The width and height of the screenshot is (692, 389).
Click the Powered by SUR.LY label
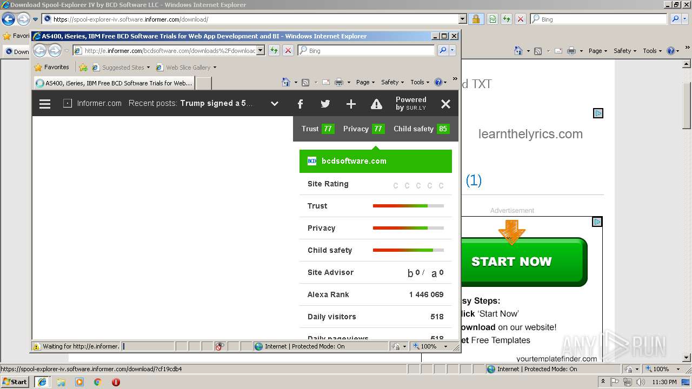pos(411,103)
